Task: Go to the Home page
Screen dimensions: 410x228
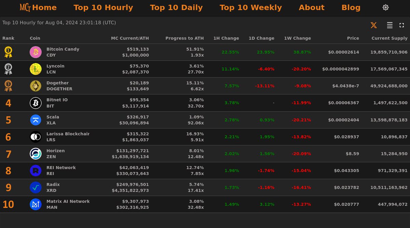Action: pyautogui.click(x=44, y=7)
